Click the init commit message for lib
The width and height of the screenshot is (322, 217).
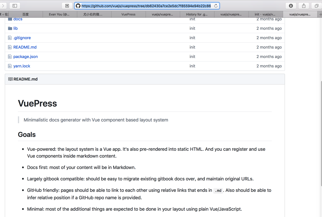point(192,28)
